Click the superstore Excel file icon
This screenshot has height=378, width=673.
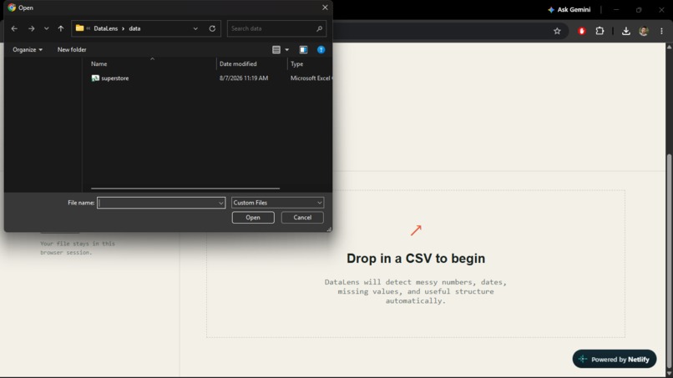pyautogui.click(x=95, y=78)
